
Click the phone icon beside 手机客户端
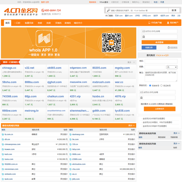coord(149,23)
